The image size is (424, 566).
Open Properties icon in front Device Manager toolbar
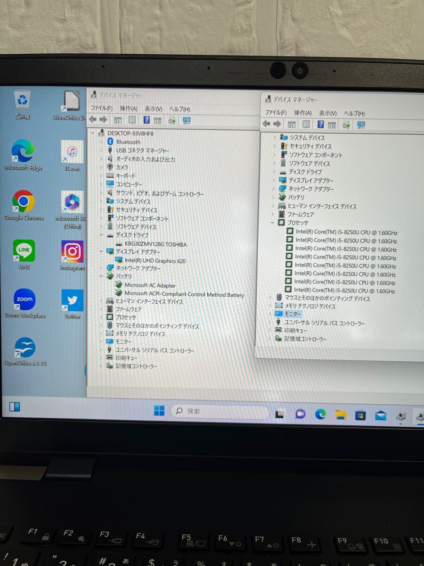point(306,125)
